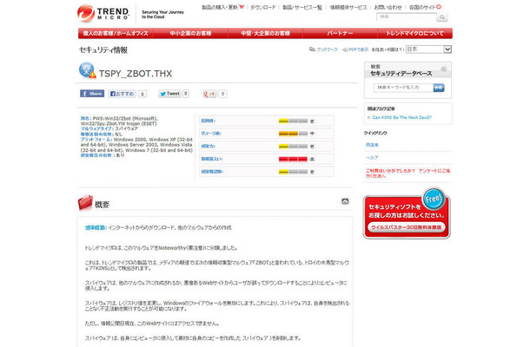Click the Tweet count box
This screenshot has width=530, height=347.
(x=186, y=94)
